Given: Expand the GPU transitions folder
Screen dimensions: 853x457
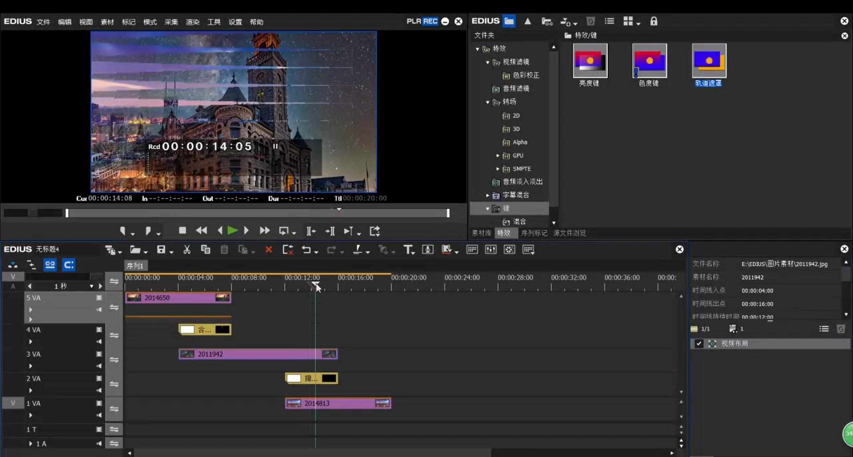Looking at the screenshot, I should pyautogui.click(x=498, y=156).
